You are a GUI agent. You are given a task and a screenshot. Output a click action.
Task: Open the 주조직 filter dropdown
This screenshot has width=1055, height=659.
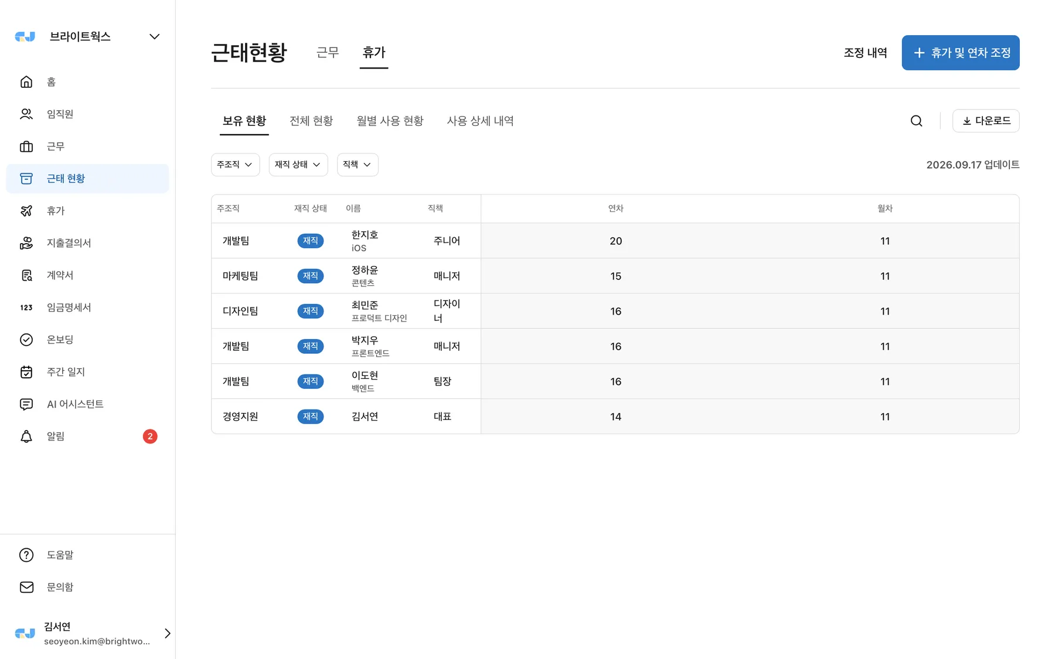pos(235,165)
